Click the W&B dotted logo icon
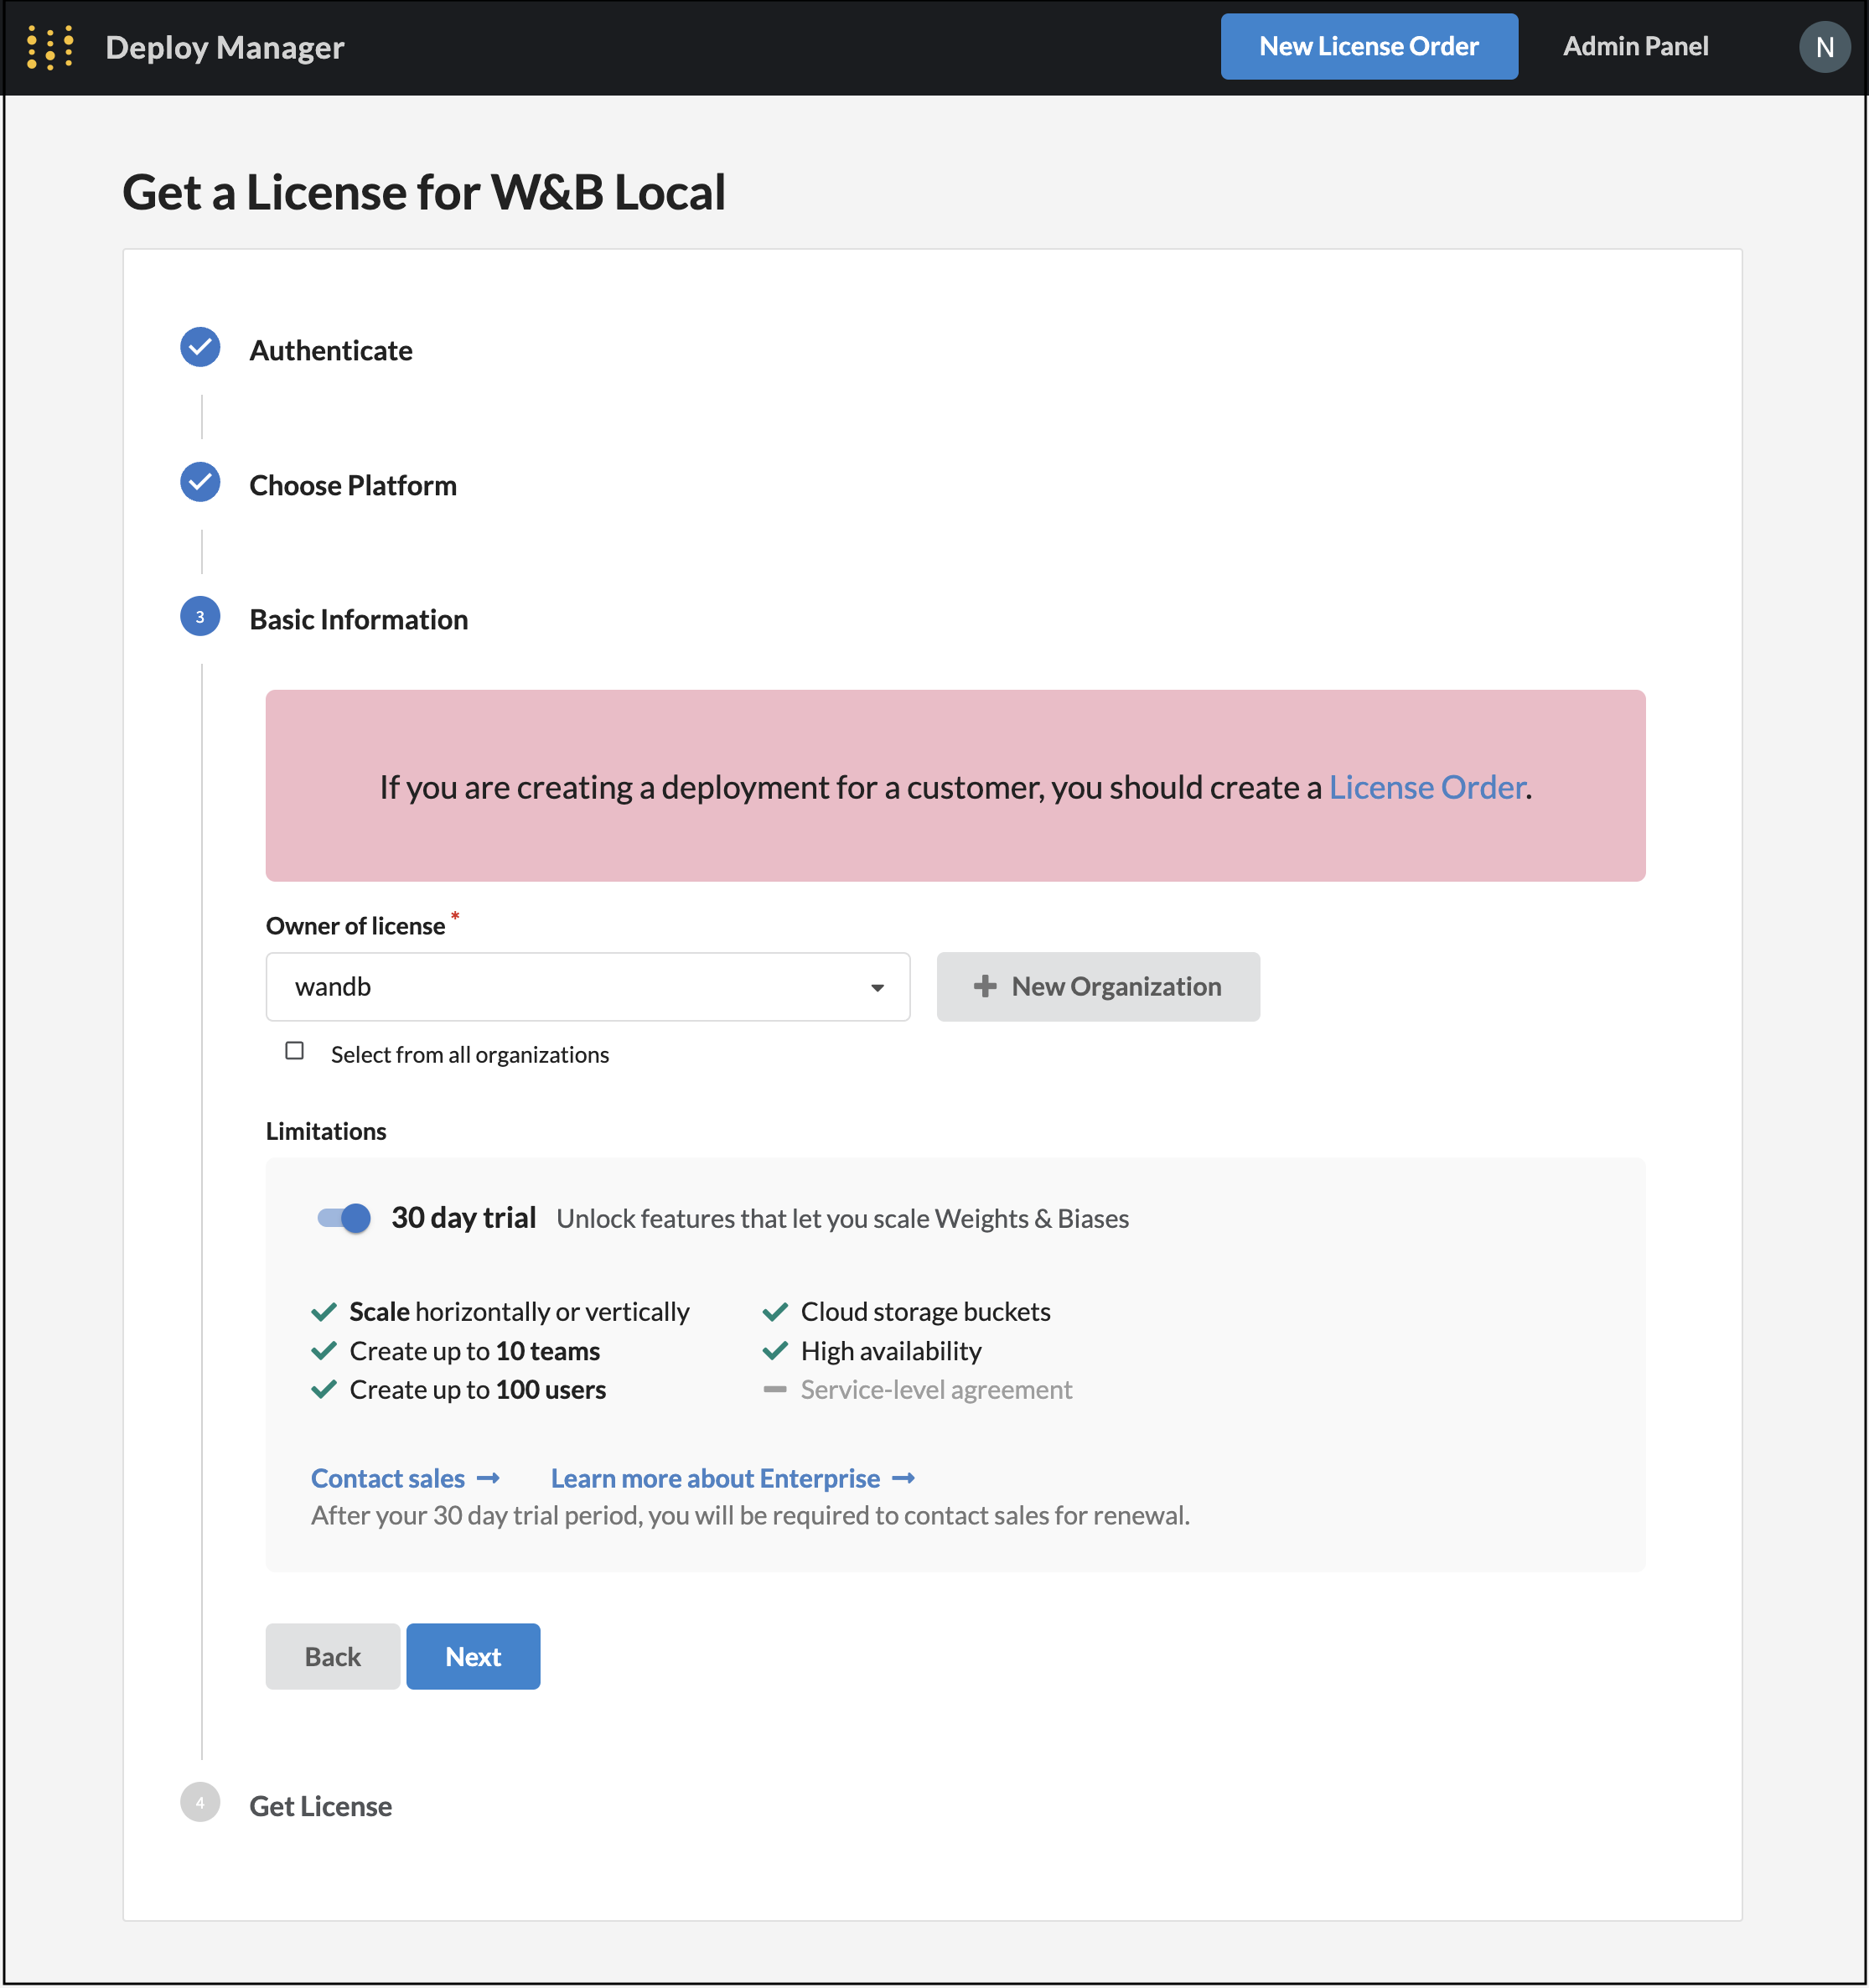 [x=50, y=47]
